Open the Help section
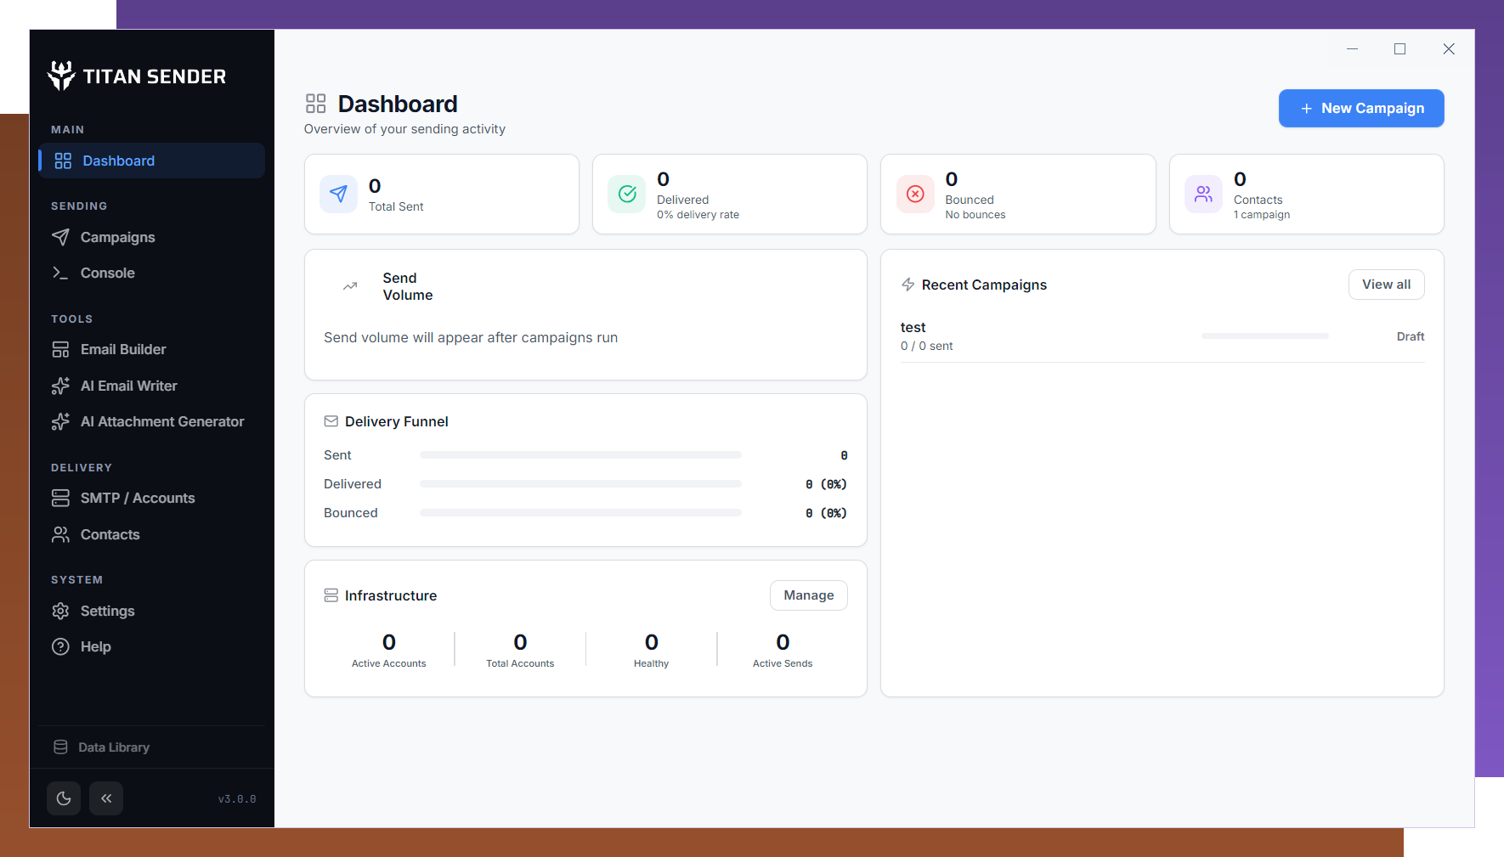 click(x=95, y=646)
